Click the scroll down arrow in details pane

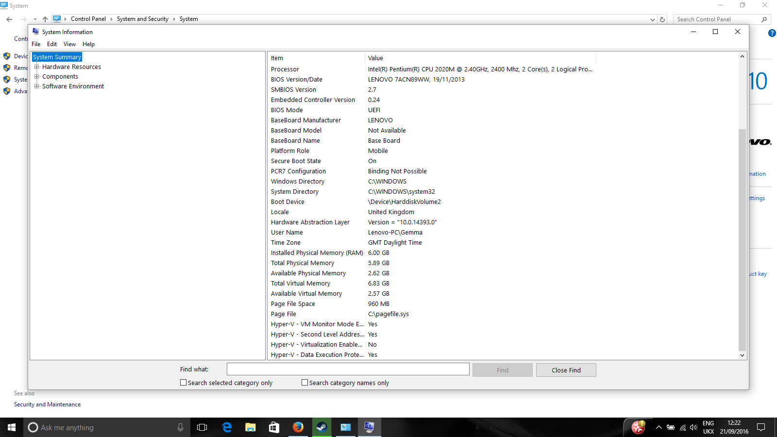[742, 355]
